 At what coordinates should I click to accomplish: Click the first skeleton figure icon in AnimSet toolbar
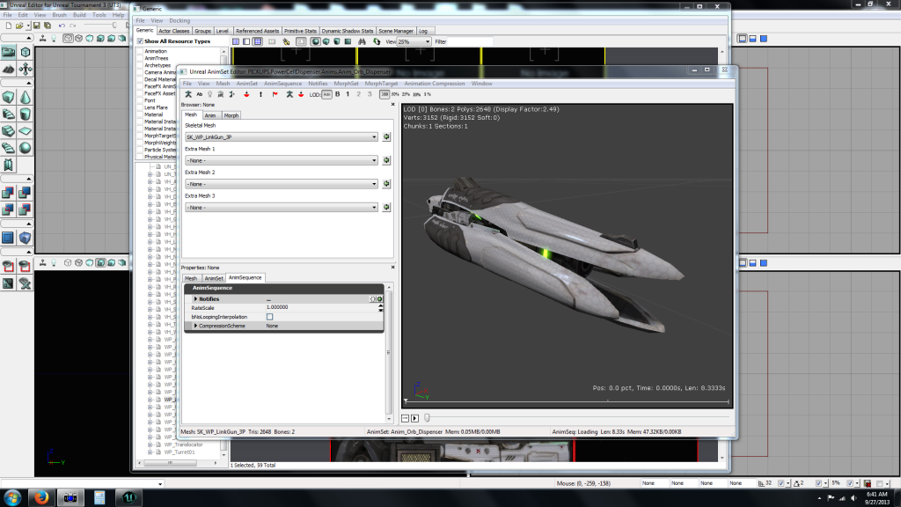188,94
